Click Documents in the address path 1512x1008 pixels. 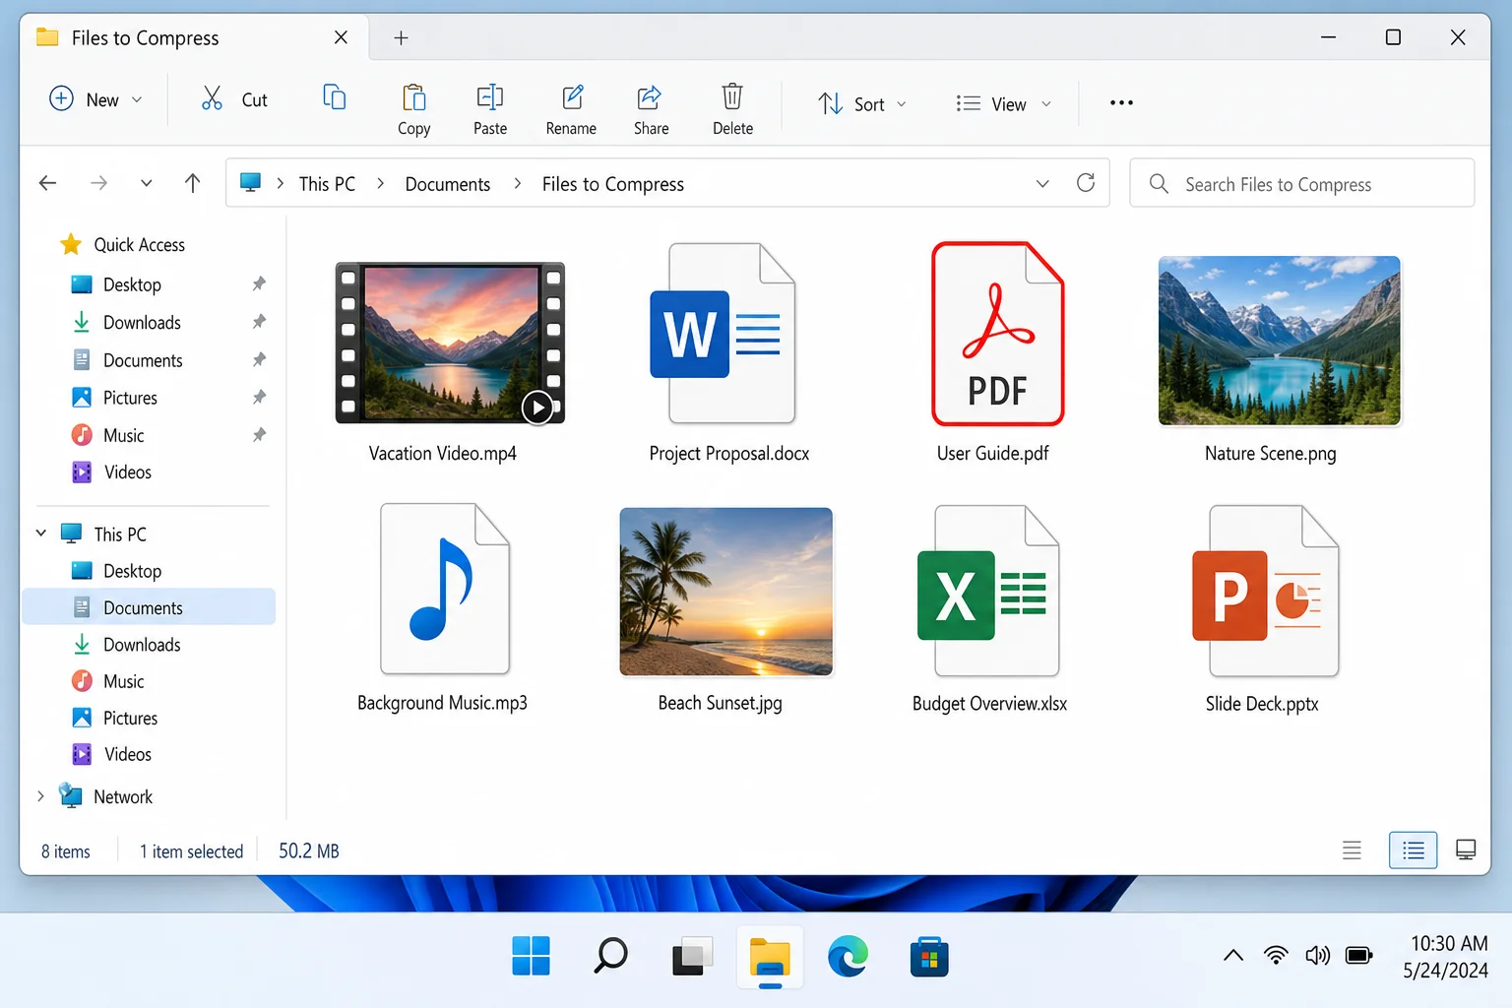point(448,184)
